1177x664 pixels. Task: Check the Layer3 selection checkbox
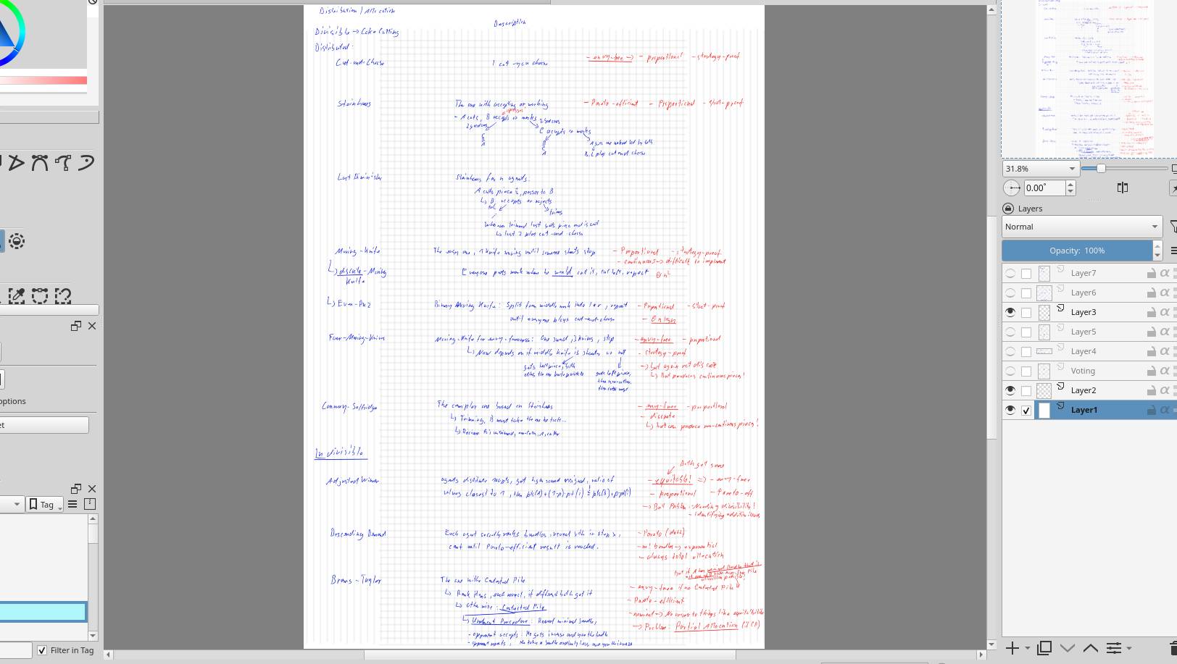(1026, 313)
